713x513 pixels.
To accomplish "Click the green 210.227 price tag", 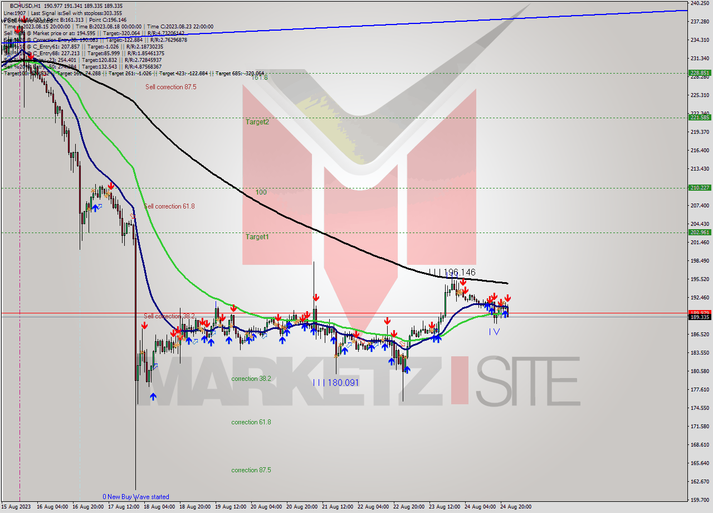I will 700,187.
